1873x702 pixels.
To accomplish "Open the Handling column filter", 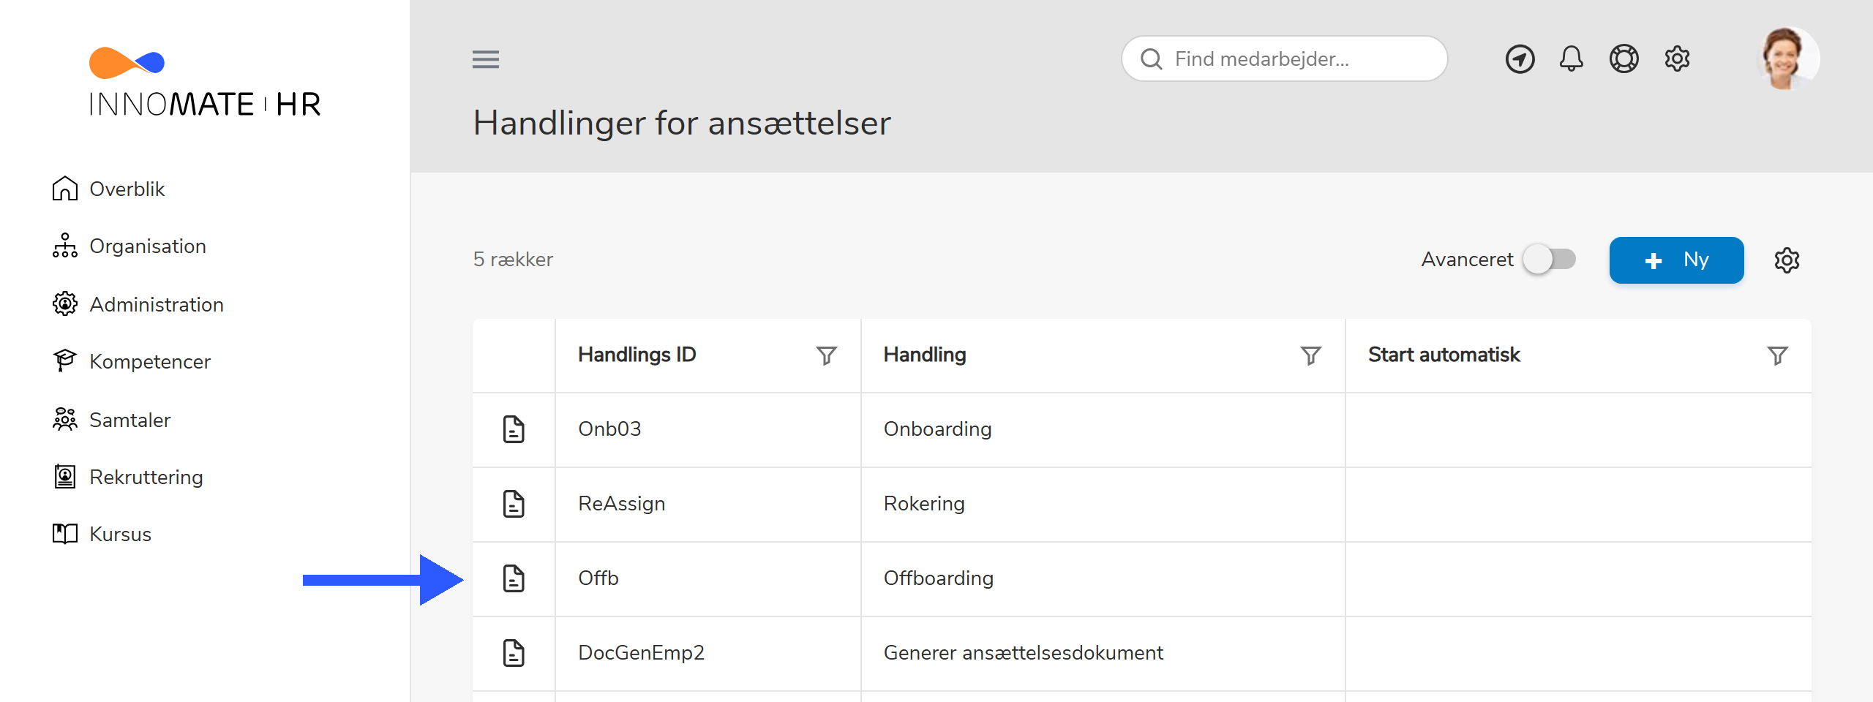I will 1310,355.
